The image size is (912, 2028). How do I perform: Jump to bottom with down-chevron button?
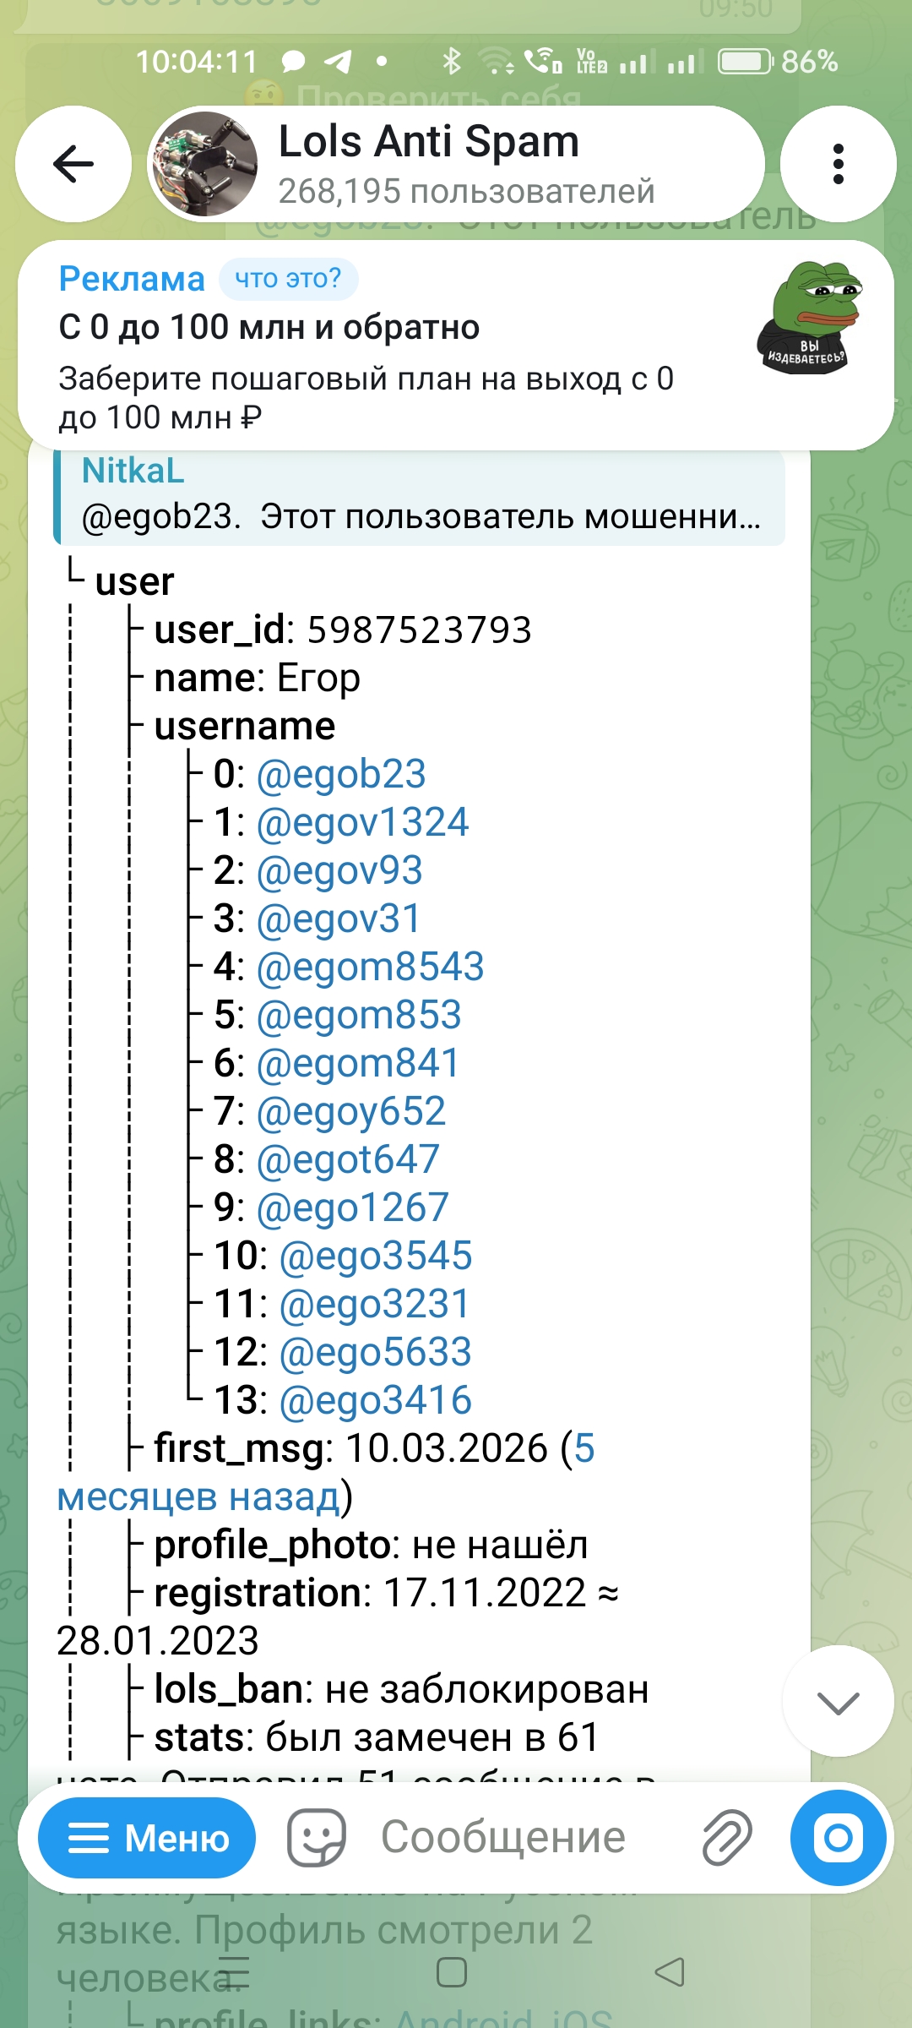click(838, 1701)
